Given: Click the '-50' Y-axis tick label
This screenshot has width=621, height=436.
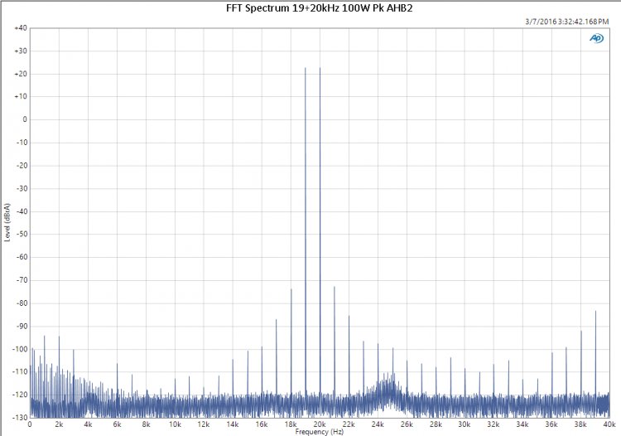Looking at the screenshot, I should [x=22, y=235].
